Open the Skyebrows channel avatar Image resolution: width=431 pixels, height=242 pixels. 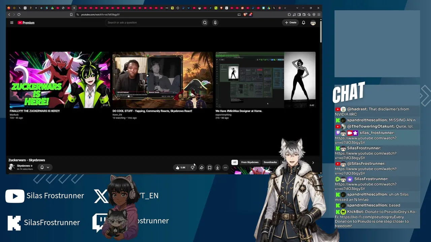[12, 167]
